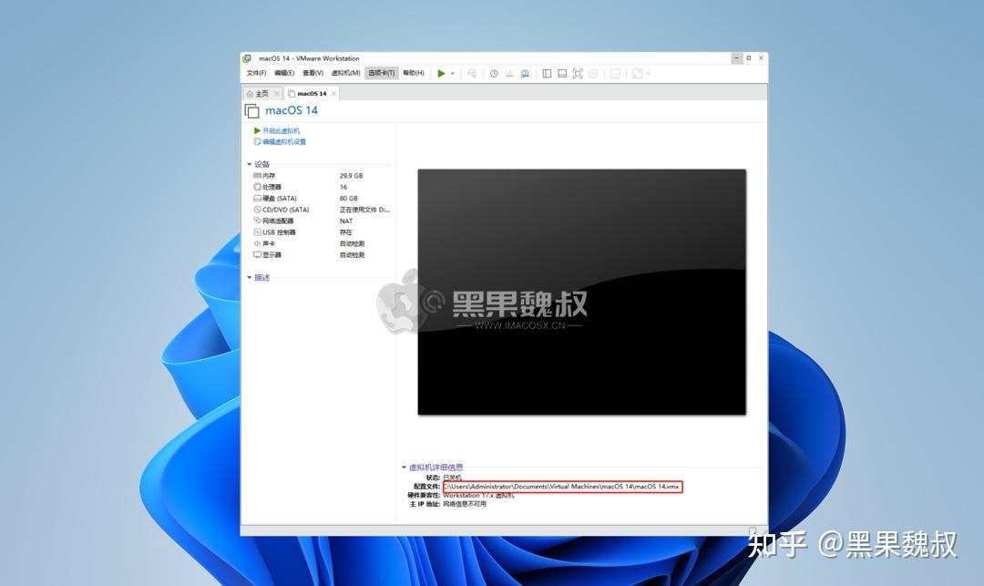
Task: Click the enter full screen icon
Action: 579,73
